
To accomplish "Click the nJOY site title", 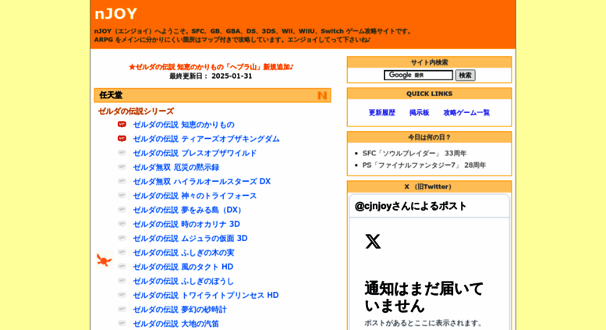I will (x=115, y=14).
